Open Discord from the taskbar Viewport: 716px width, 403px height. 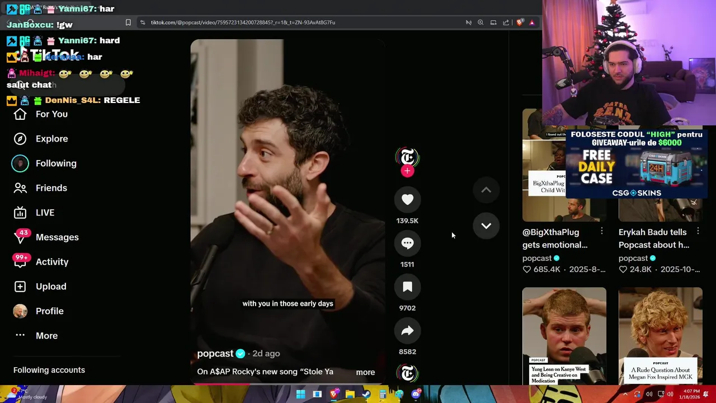tap(416, 394)
